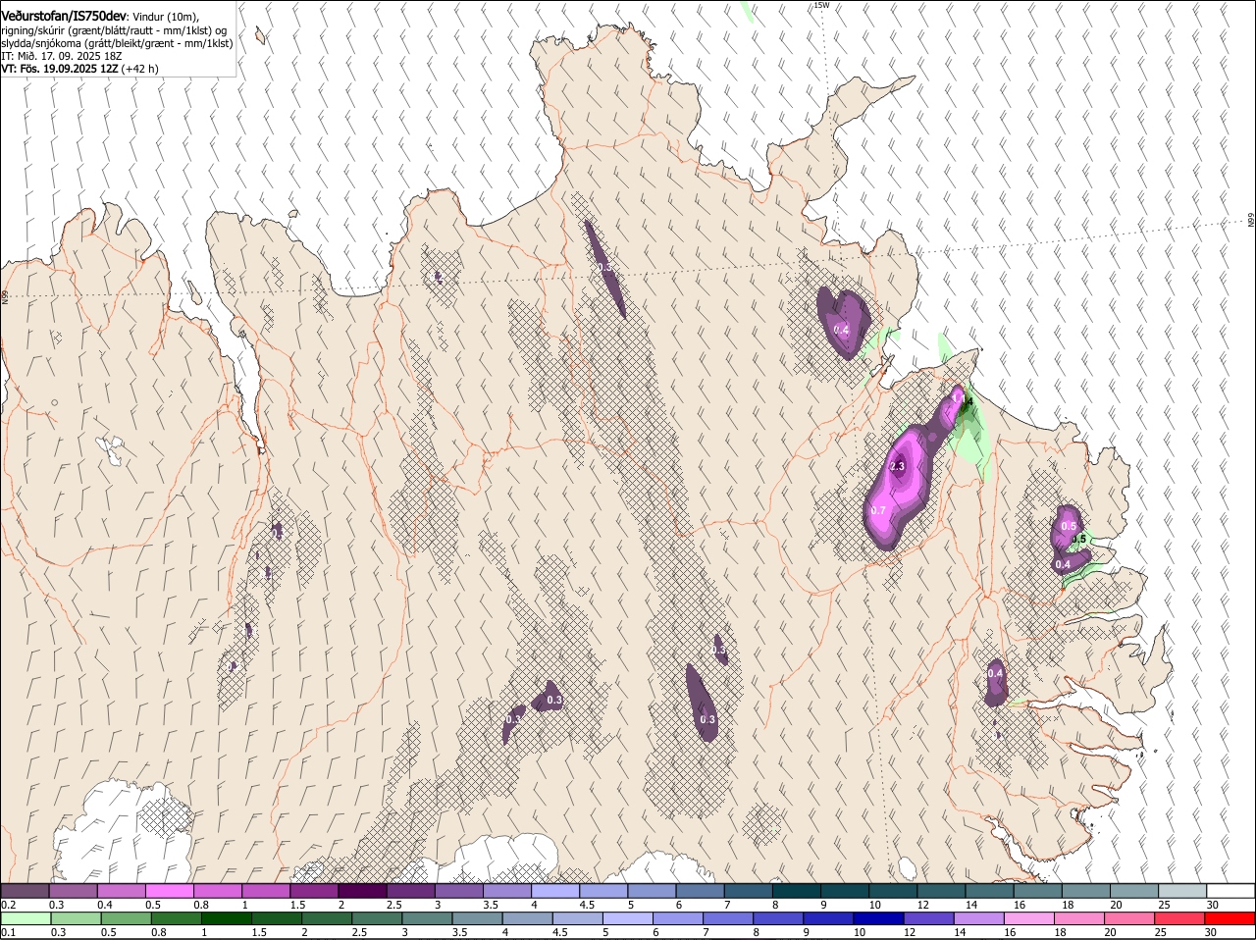Click the 0.7 value on the map
1256x940 pixels.
tap(878, 511)
